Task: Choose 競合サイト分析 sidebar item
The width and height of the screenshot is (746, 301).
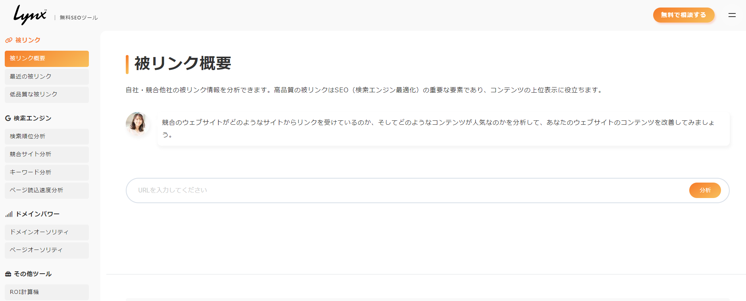Action: [x=47, y=154]
